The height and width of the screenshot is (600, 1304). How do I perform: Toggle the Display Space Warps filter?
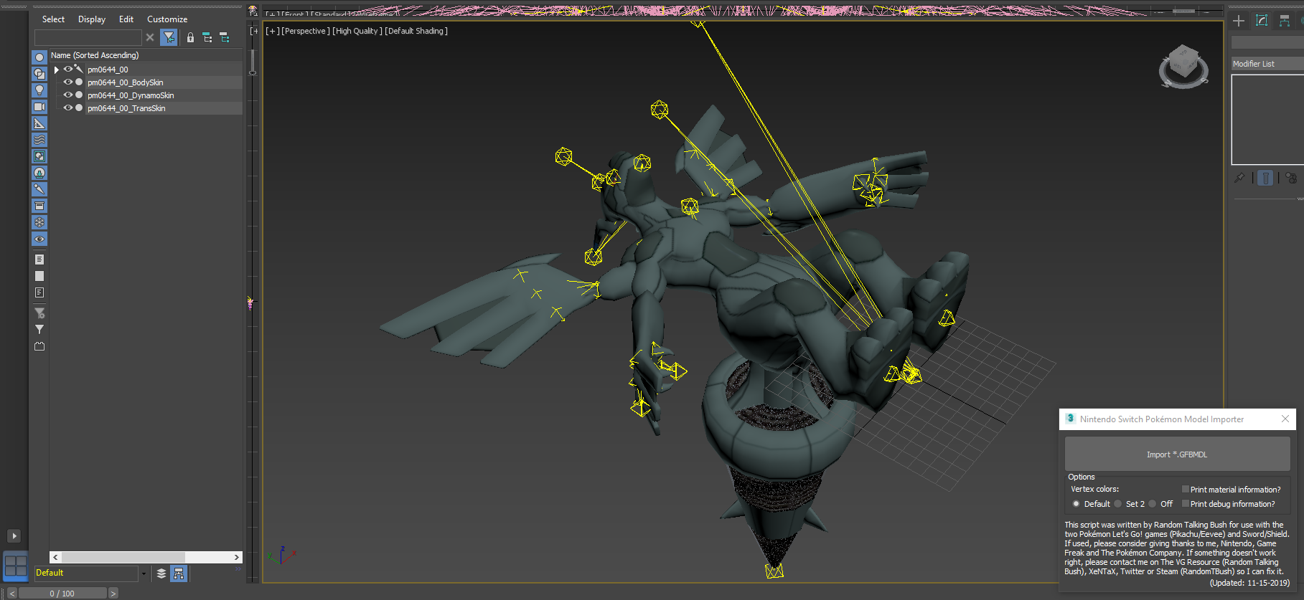(39, 140)
